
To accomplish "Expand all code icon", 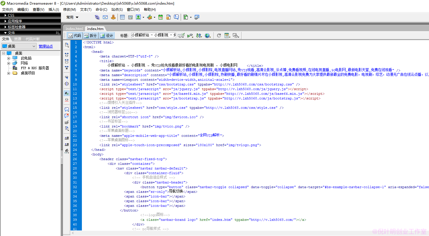I will tap(67, 68).
